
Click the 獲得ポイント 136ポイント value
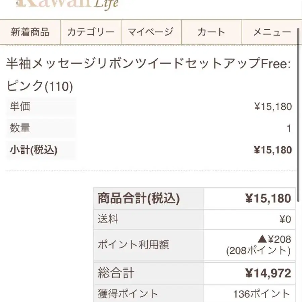[x=262, y=294]
